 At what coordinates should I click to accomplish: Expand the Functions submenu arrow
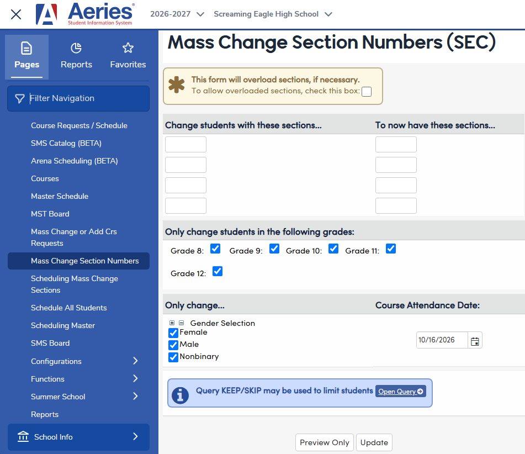(x=135, y=379)
